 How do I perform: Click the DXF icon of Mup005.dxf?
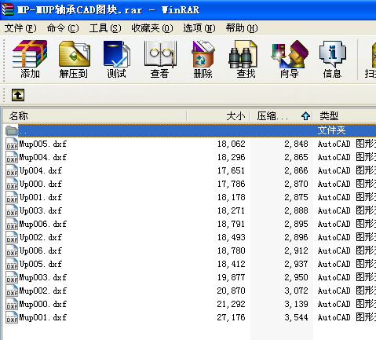pos(12,144)
